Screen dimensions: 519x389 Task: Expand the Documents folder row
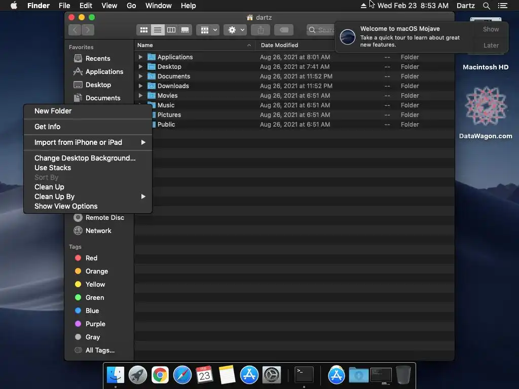[140, 76]
